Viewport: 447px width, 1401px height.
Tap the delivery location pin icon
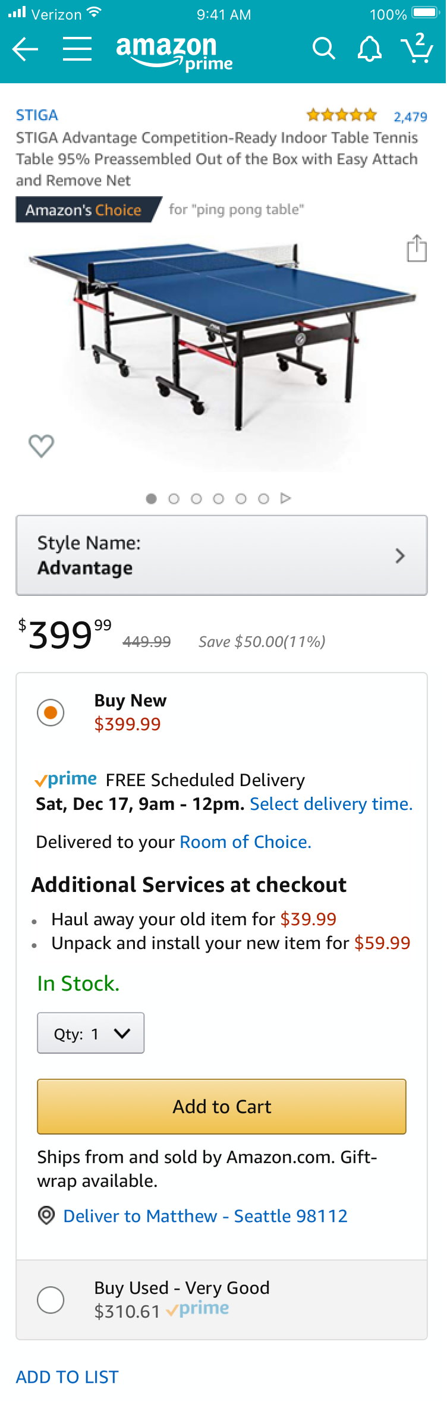(46, 1215)
